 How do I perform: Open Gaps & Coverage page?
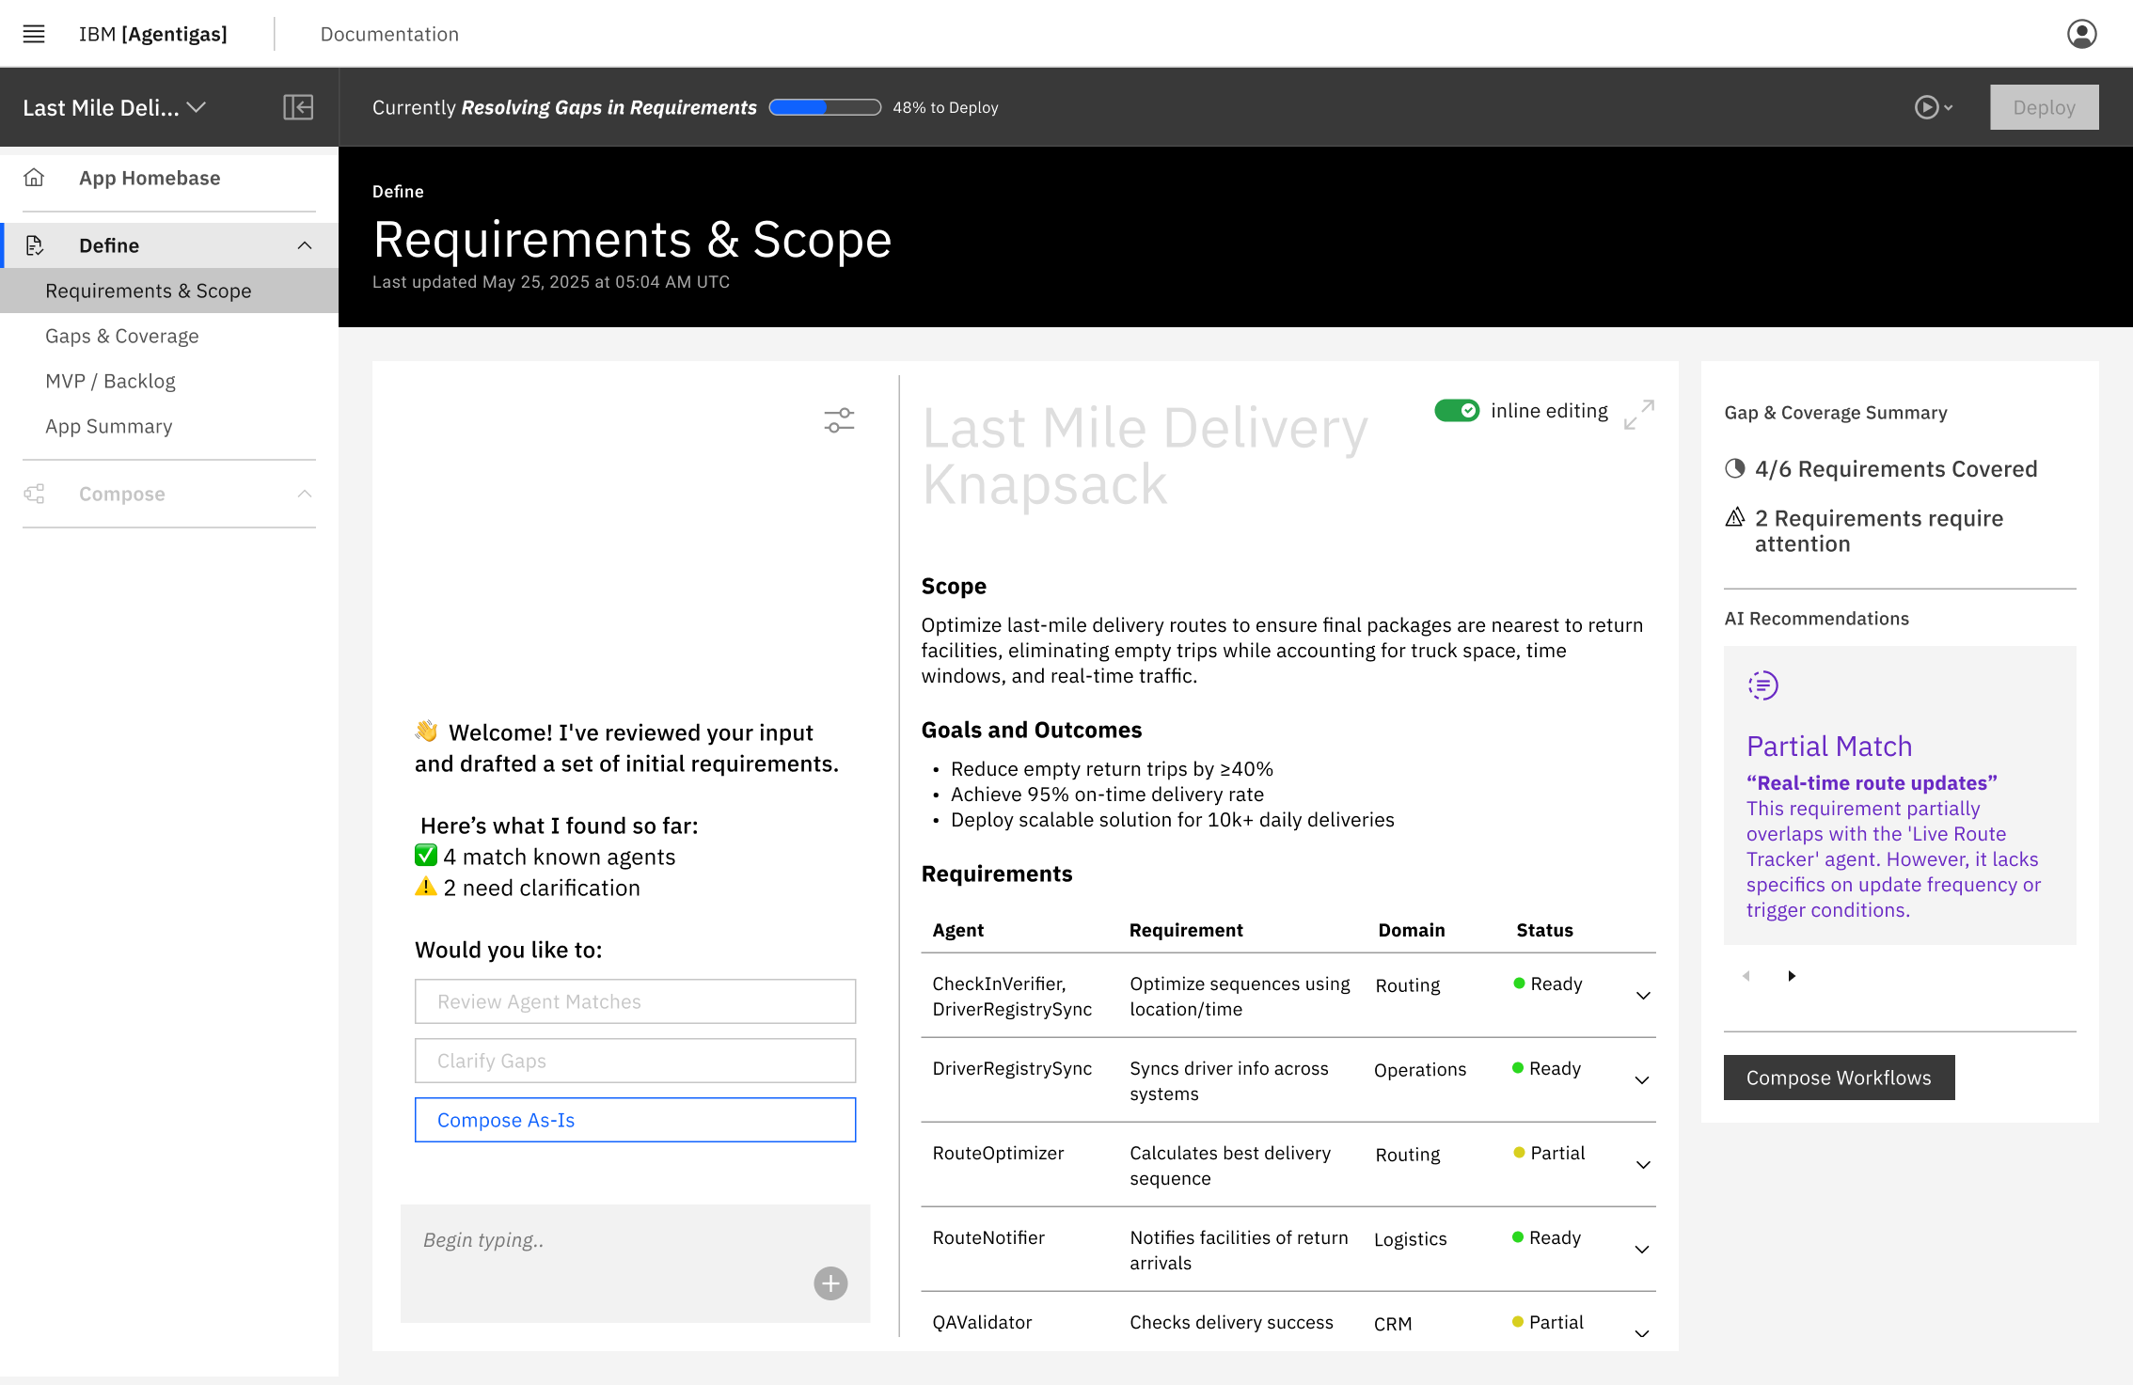point(122,336)
